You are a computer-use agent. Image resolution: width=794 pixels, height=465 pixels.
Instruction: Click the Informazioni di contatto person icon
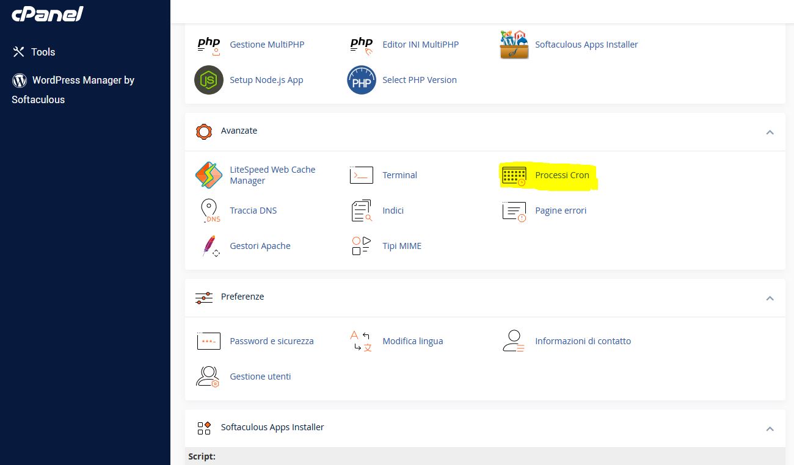[514, 341]
